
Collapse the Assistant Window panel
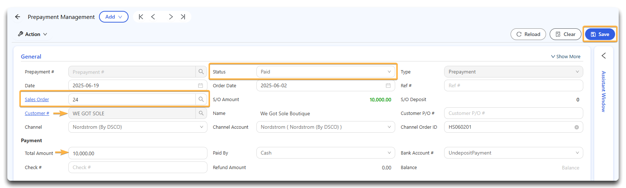point(604,56)
